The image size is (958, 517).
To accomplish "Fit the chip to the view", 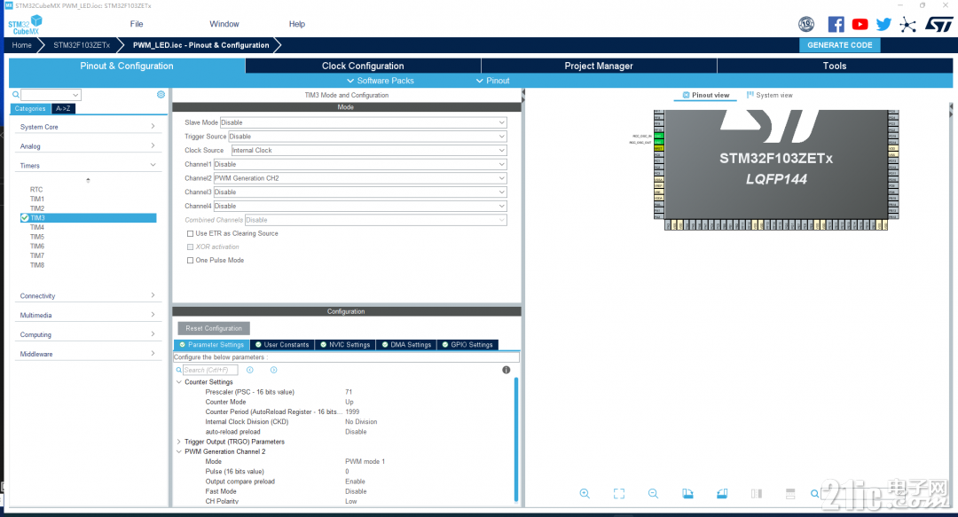I will point(619,494).
